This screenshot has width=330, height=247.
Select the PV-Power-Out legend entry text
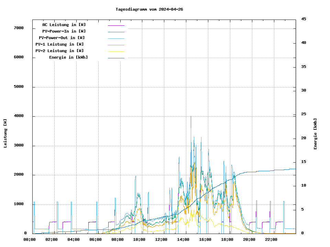tap(62, 38)
